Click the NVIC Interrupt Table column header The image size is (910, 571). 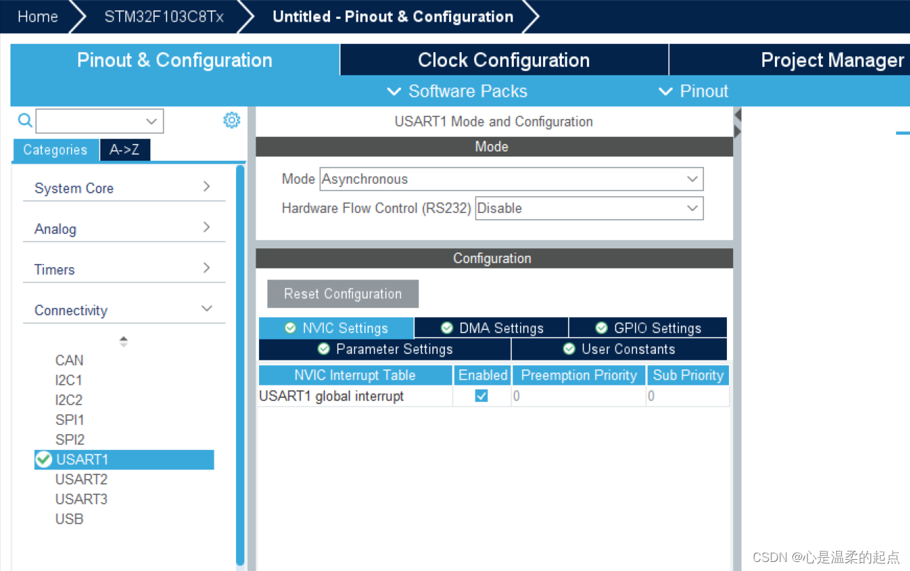pos(355,375)
